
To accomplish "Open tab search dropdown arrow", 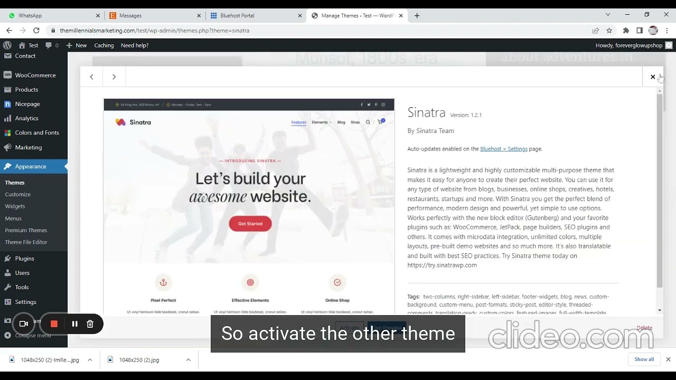I will coord(608,15).
